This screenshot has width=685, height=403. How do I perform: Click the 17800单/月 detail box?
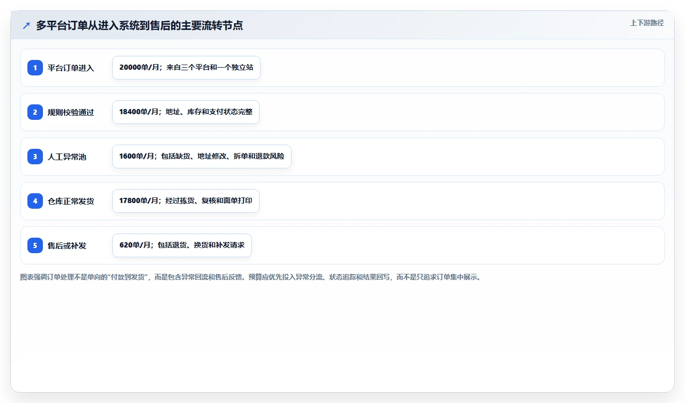[186, 201]
